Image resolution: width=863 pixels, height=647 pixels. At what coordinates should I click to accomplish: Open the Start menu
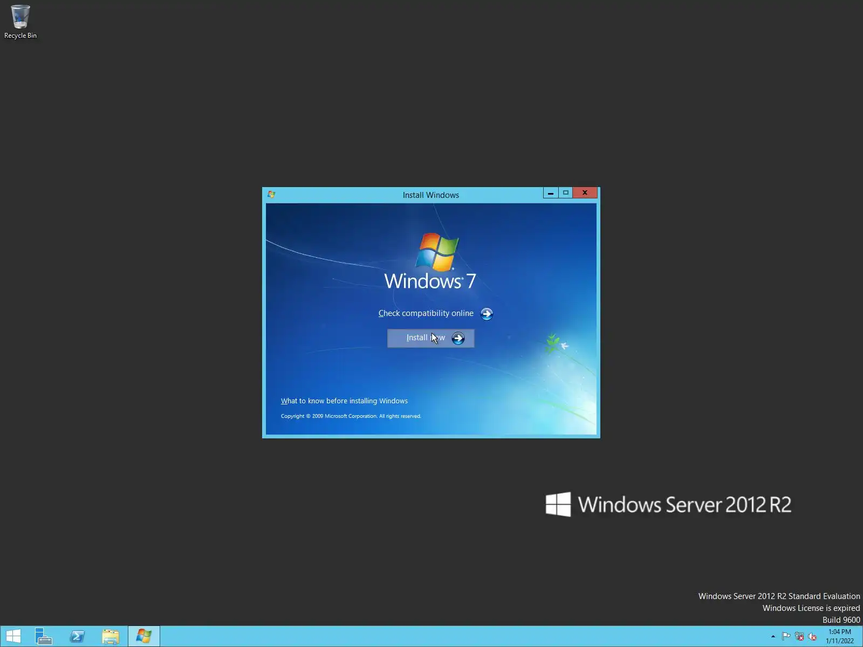point(13,636)
